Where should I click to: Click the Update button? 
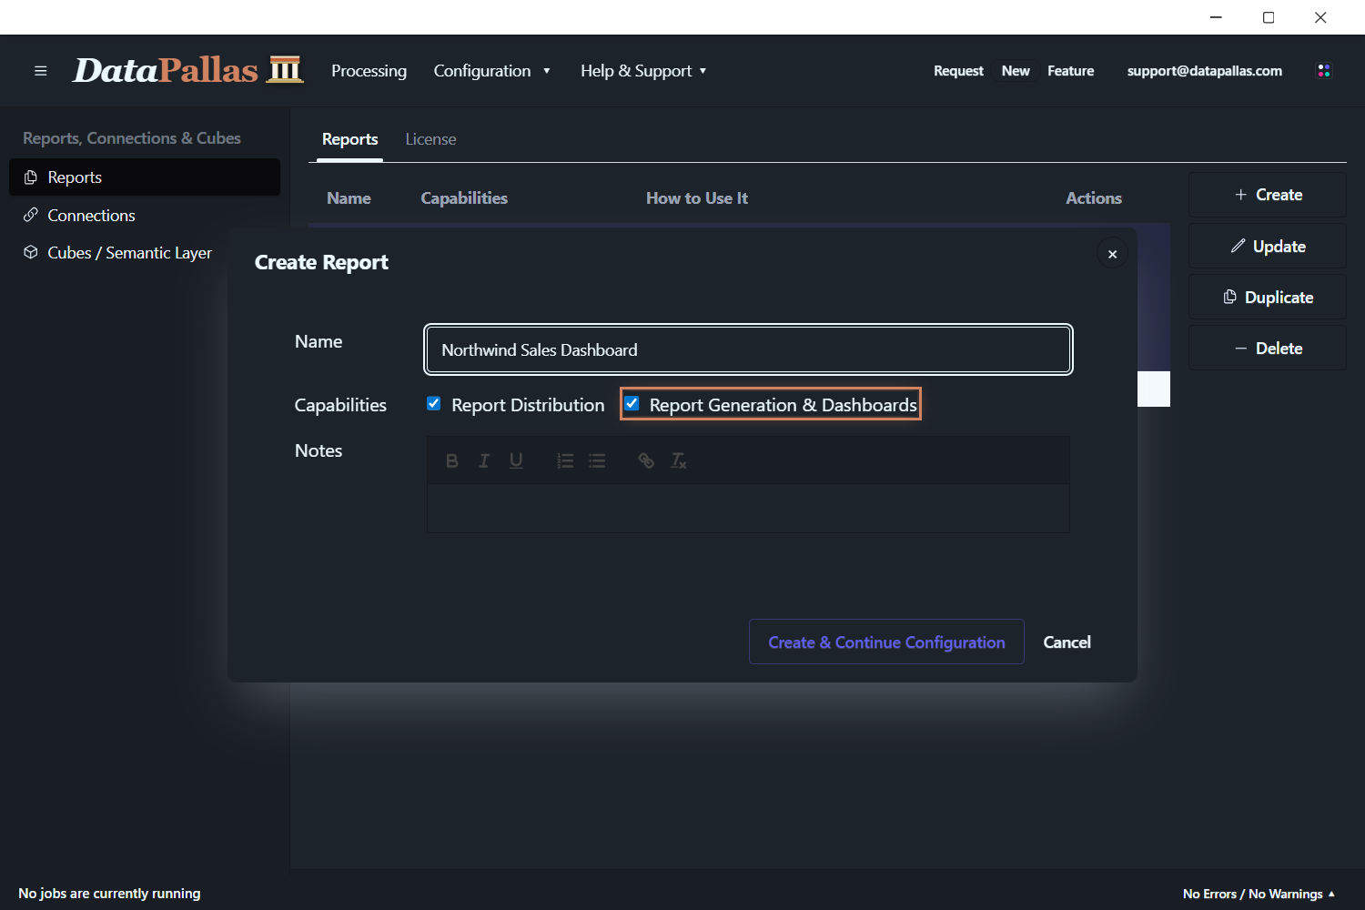1268,246
